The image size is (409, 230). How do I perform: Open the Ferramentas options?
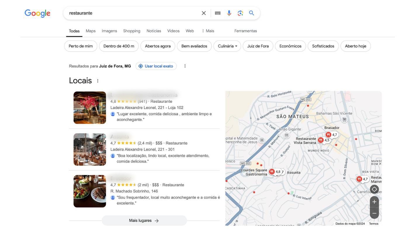[245, 31]
